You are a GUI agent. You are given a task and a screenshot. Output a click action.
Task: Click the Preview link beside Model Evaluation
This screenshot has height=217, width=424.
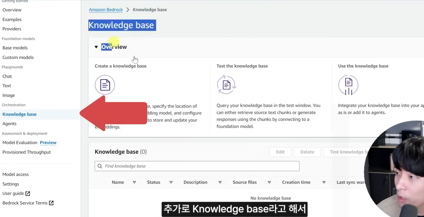click(48, 143)
